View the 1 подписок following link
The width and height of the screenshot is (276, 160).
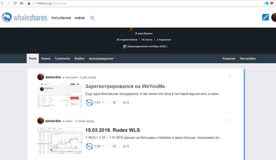click(x=164, y=40)
